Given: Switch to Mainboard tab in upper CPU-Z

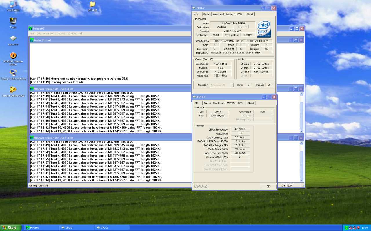Looking at the screenshot, I should 218,14.
